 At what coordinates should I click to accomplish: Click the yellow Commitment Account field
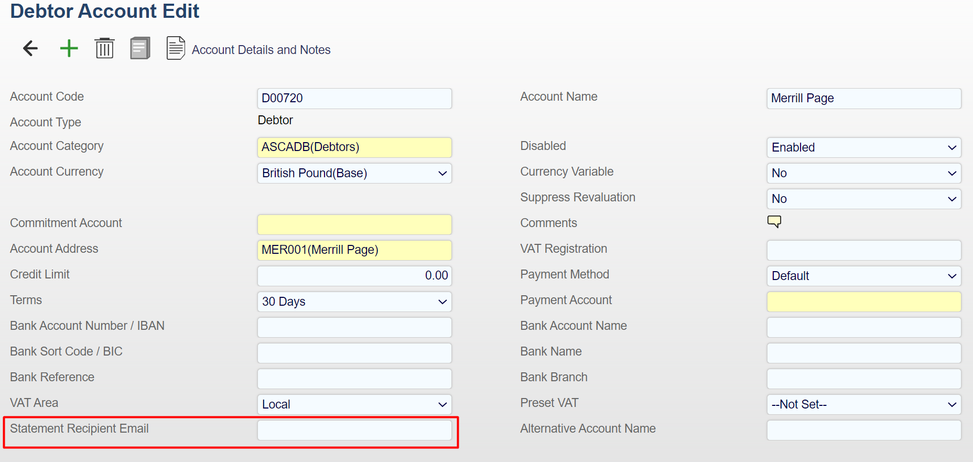pos(354,224)
